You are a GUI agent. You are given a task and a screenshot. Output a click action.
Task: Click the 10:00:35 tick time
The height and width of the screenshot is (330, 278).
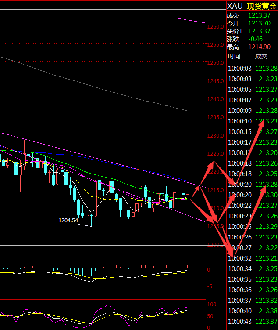pyautogui.click(x=240, y=279)
